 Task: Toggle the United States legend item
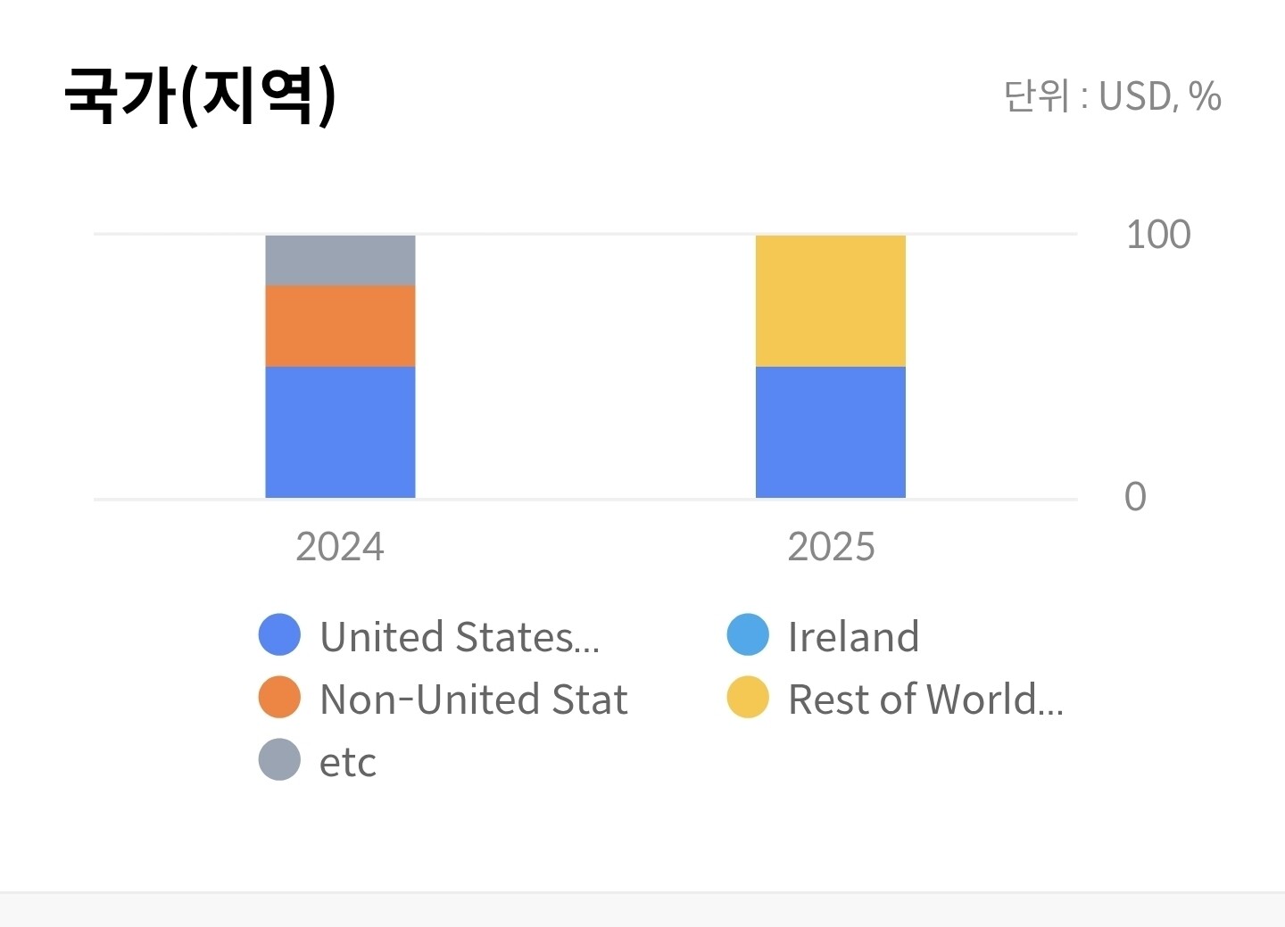[429, 636]
